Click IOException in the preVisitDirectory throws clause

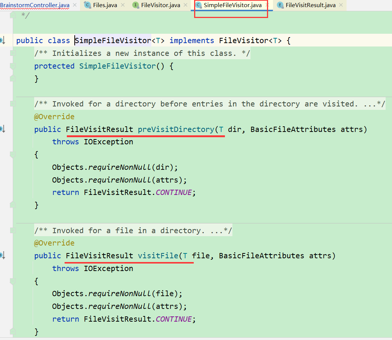click(x=108, y=142)
